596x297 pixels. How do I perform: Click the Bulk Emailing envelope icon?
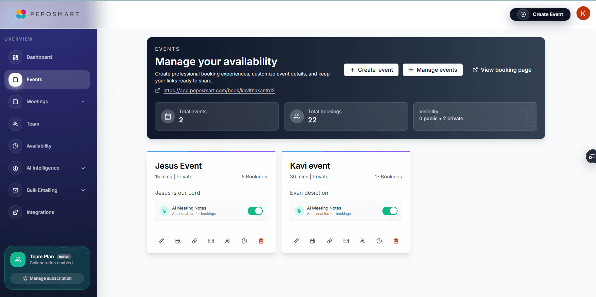(15, 190)
